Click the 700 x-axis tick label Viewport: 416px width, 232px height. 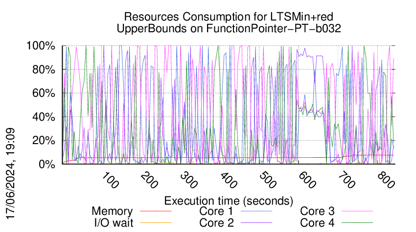click(x=347, y=180)
